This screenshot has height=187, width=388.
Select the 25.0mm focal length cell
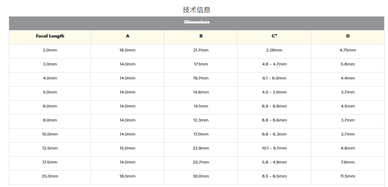pos(50,176)
